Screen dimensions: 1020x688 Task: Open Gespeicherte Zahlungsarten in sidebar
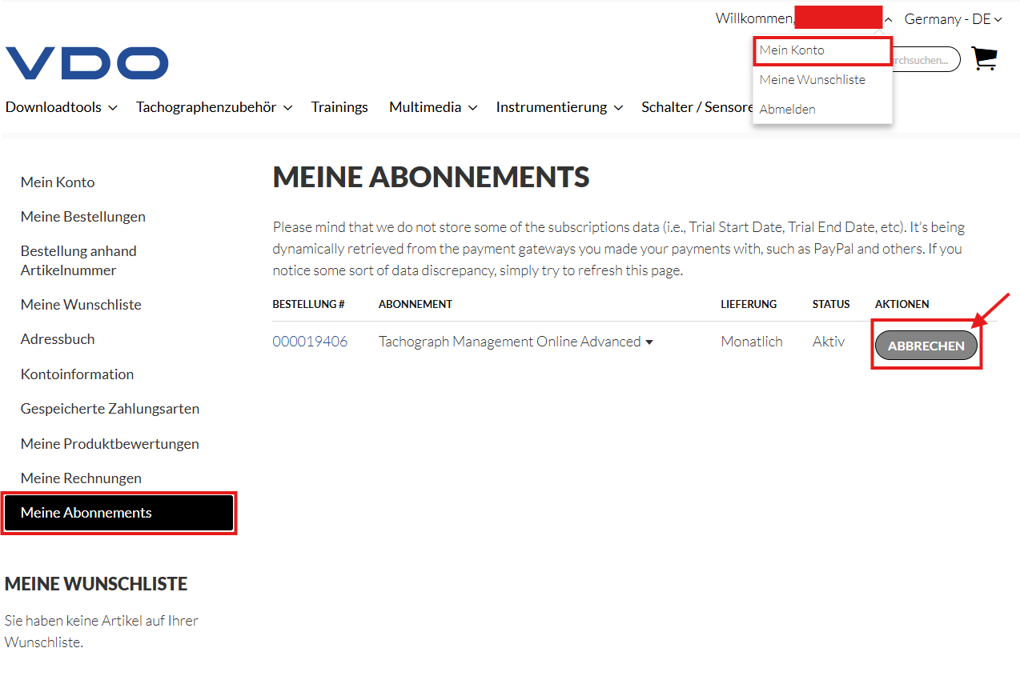[x=110, y=409]
